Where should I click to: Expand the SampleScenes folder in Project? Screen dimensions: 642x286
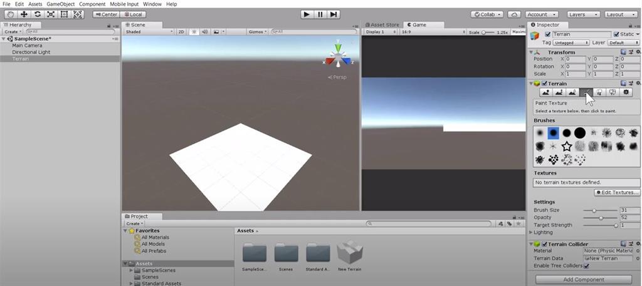pos(131,270)
